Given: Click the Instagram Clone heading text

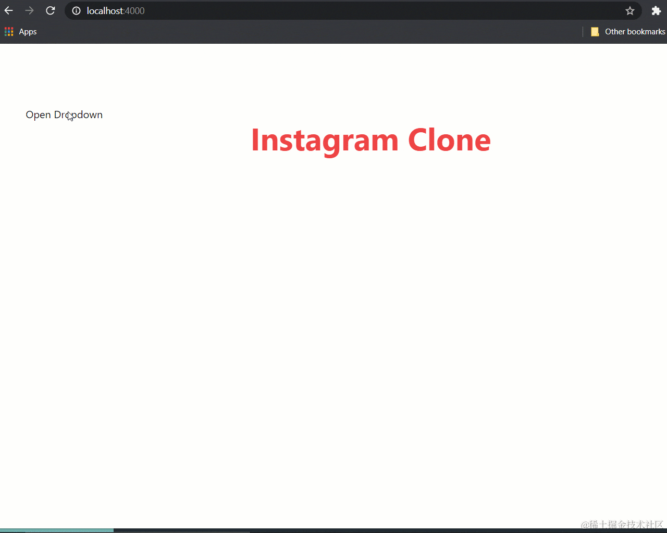Looking at the screenshot, I should click(x=370, y=139).
